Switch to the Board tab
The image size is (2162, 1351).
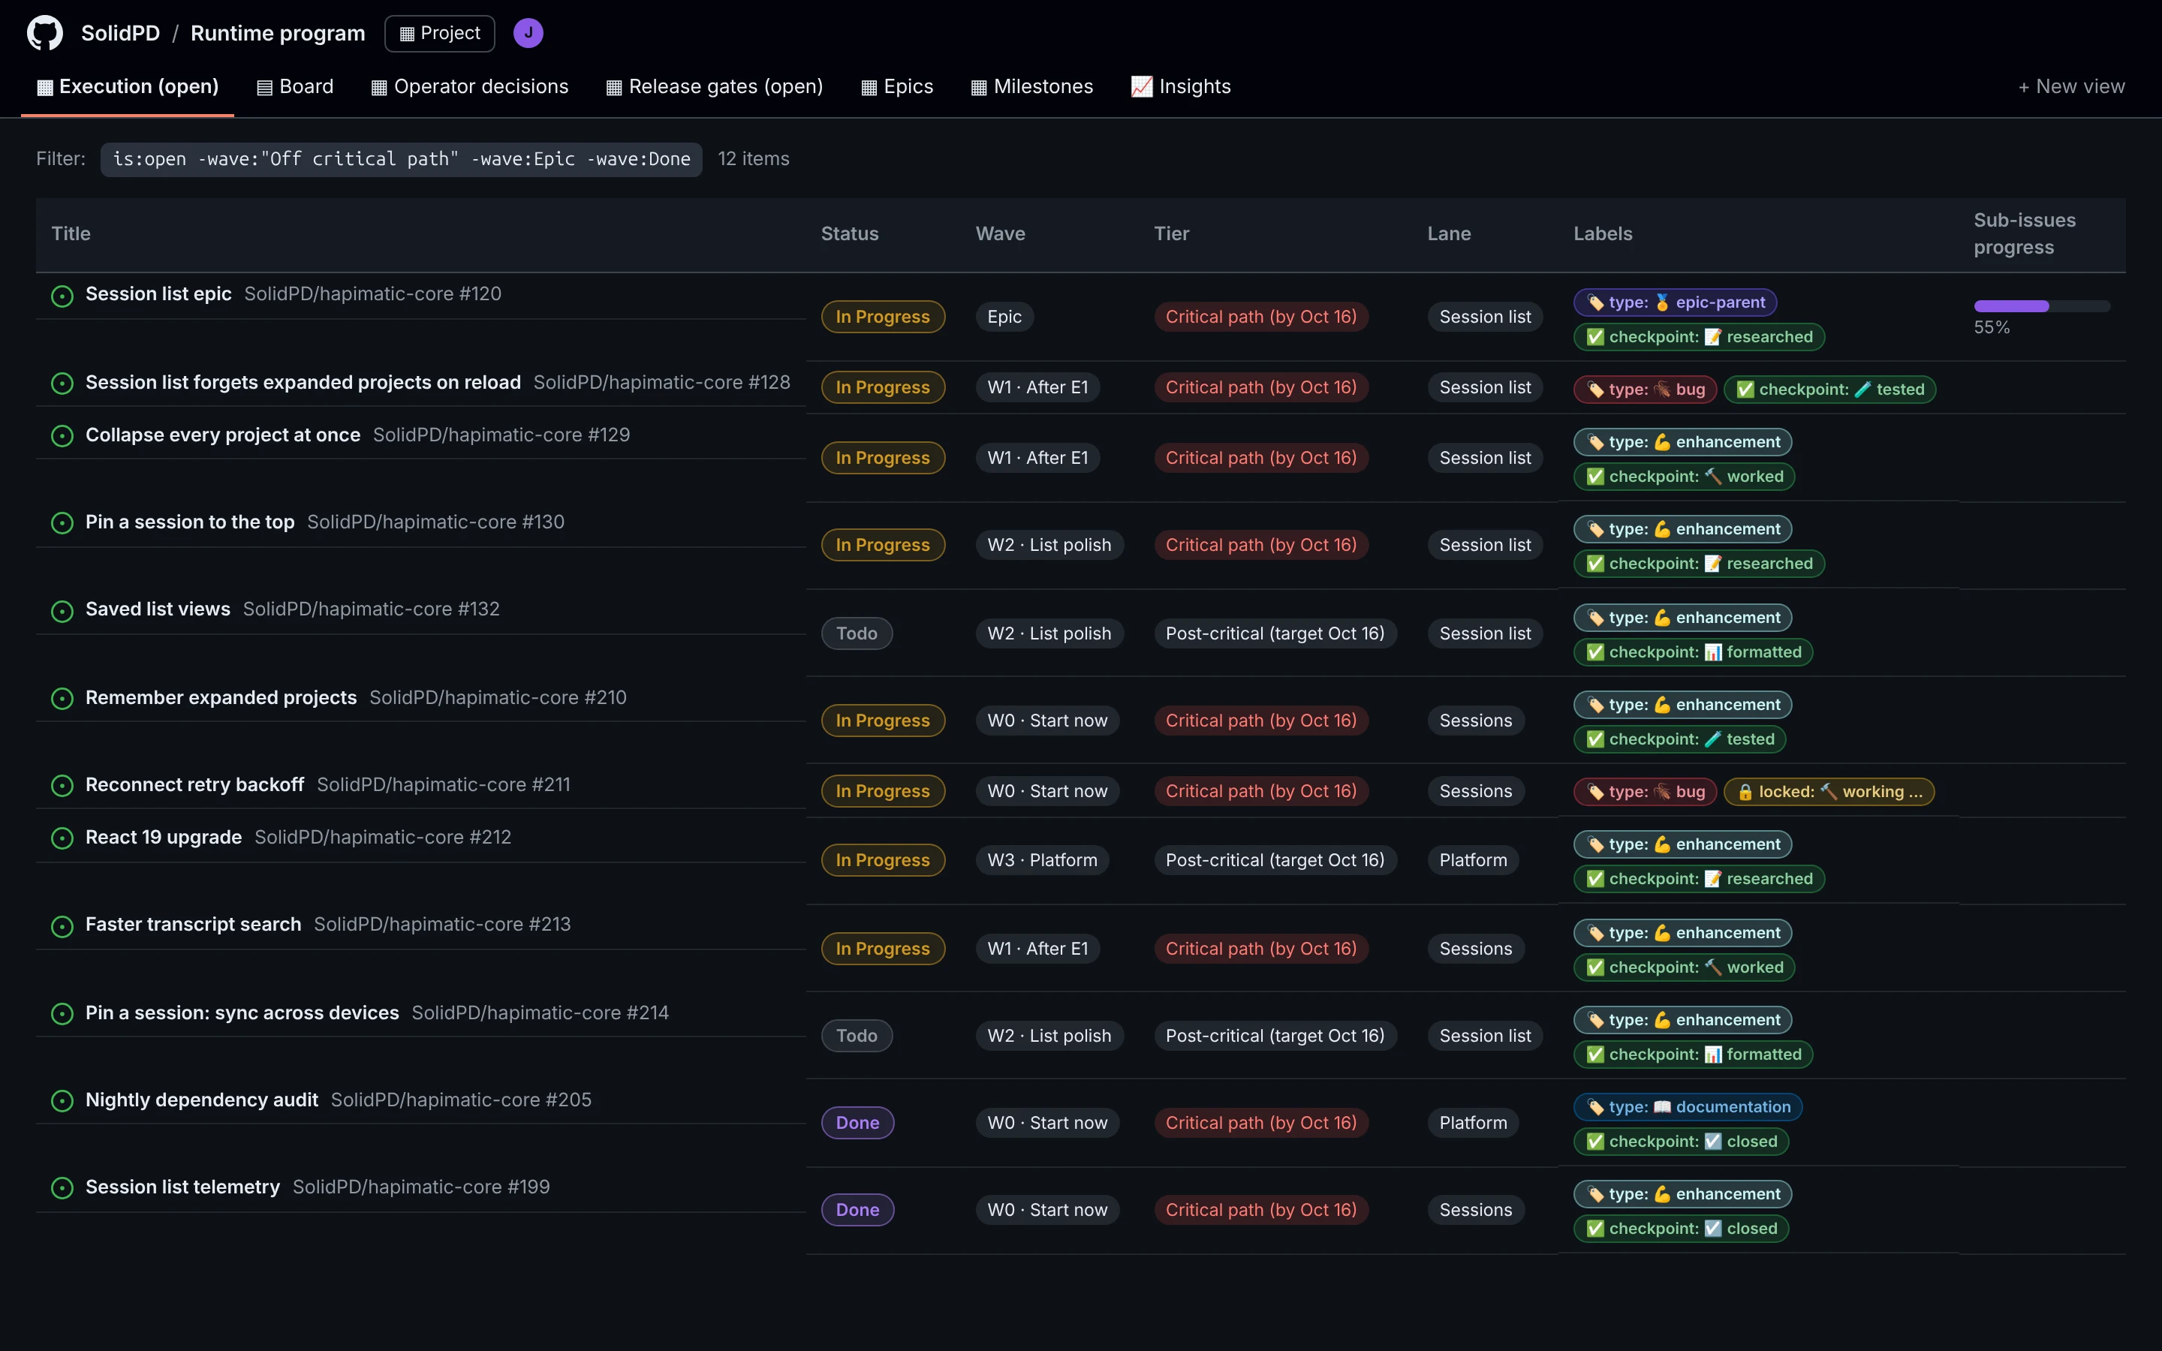(295, 86)
